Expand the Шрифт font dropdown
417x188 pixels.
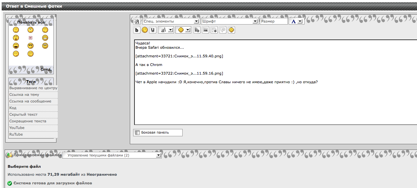click(x=229, y=21)
